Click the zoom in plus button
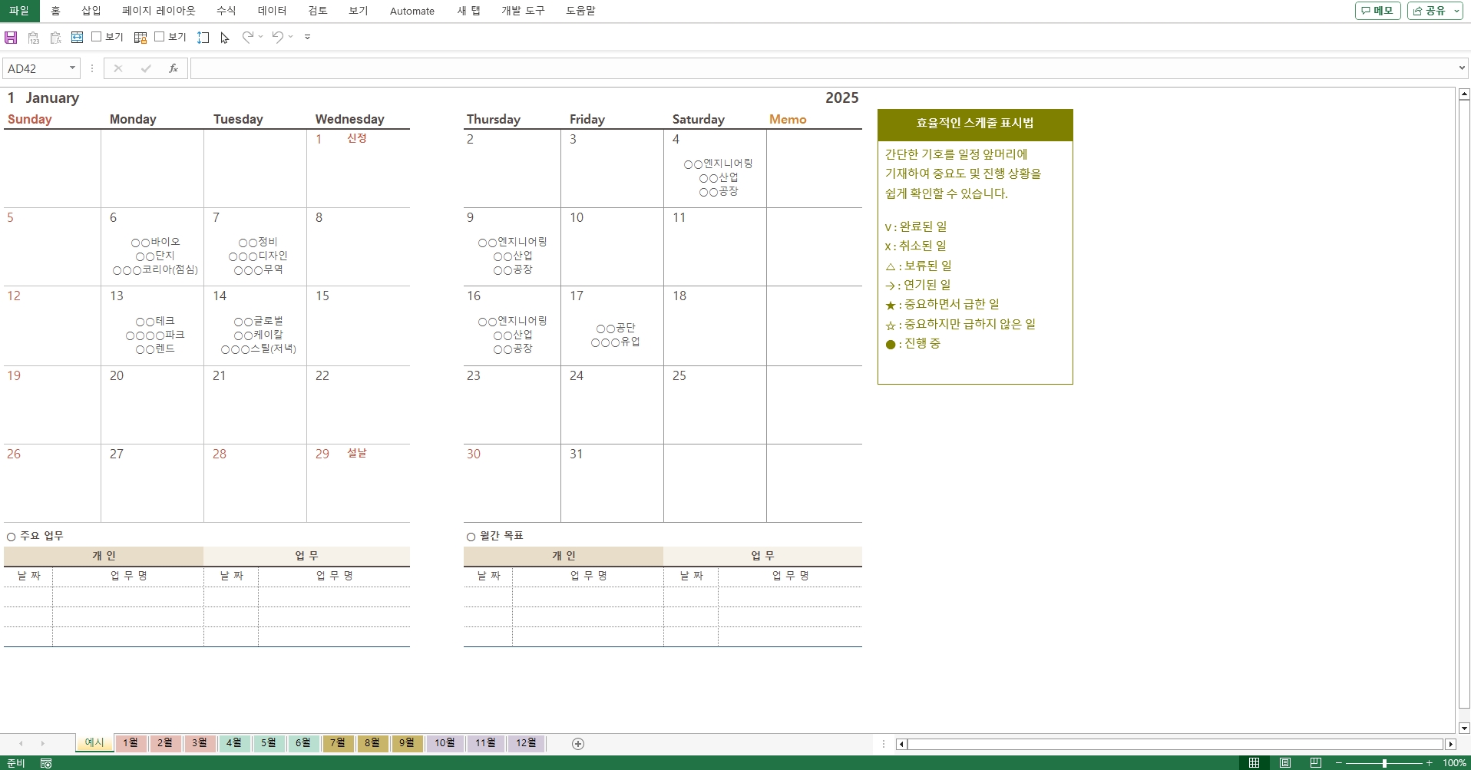 [1430, 763]
